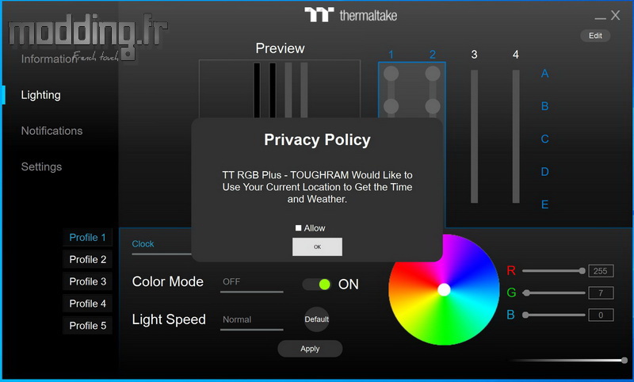This screenshot has height=382, width=634.
Task: Adjust the red R slider handle
Action: pyautogui.click(x=582, y=271)
